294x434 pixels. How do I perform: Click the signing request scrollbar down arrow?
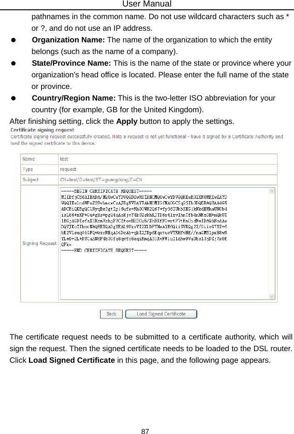[x=272, y=297]
